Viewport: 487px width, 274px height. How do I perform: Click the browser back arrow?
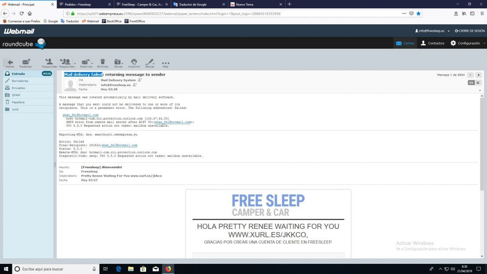pos(5,13)
